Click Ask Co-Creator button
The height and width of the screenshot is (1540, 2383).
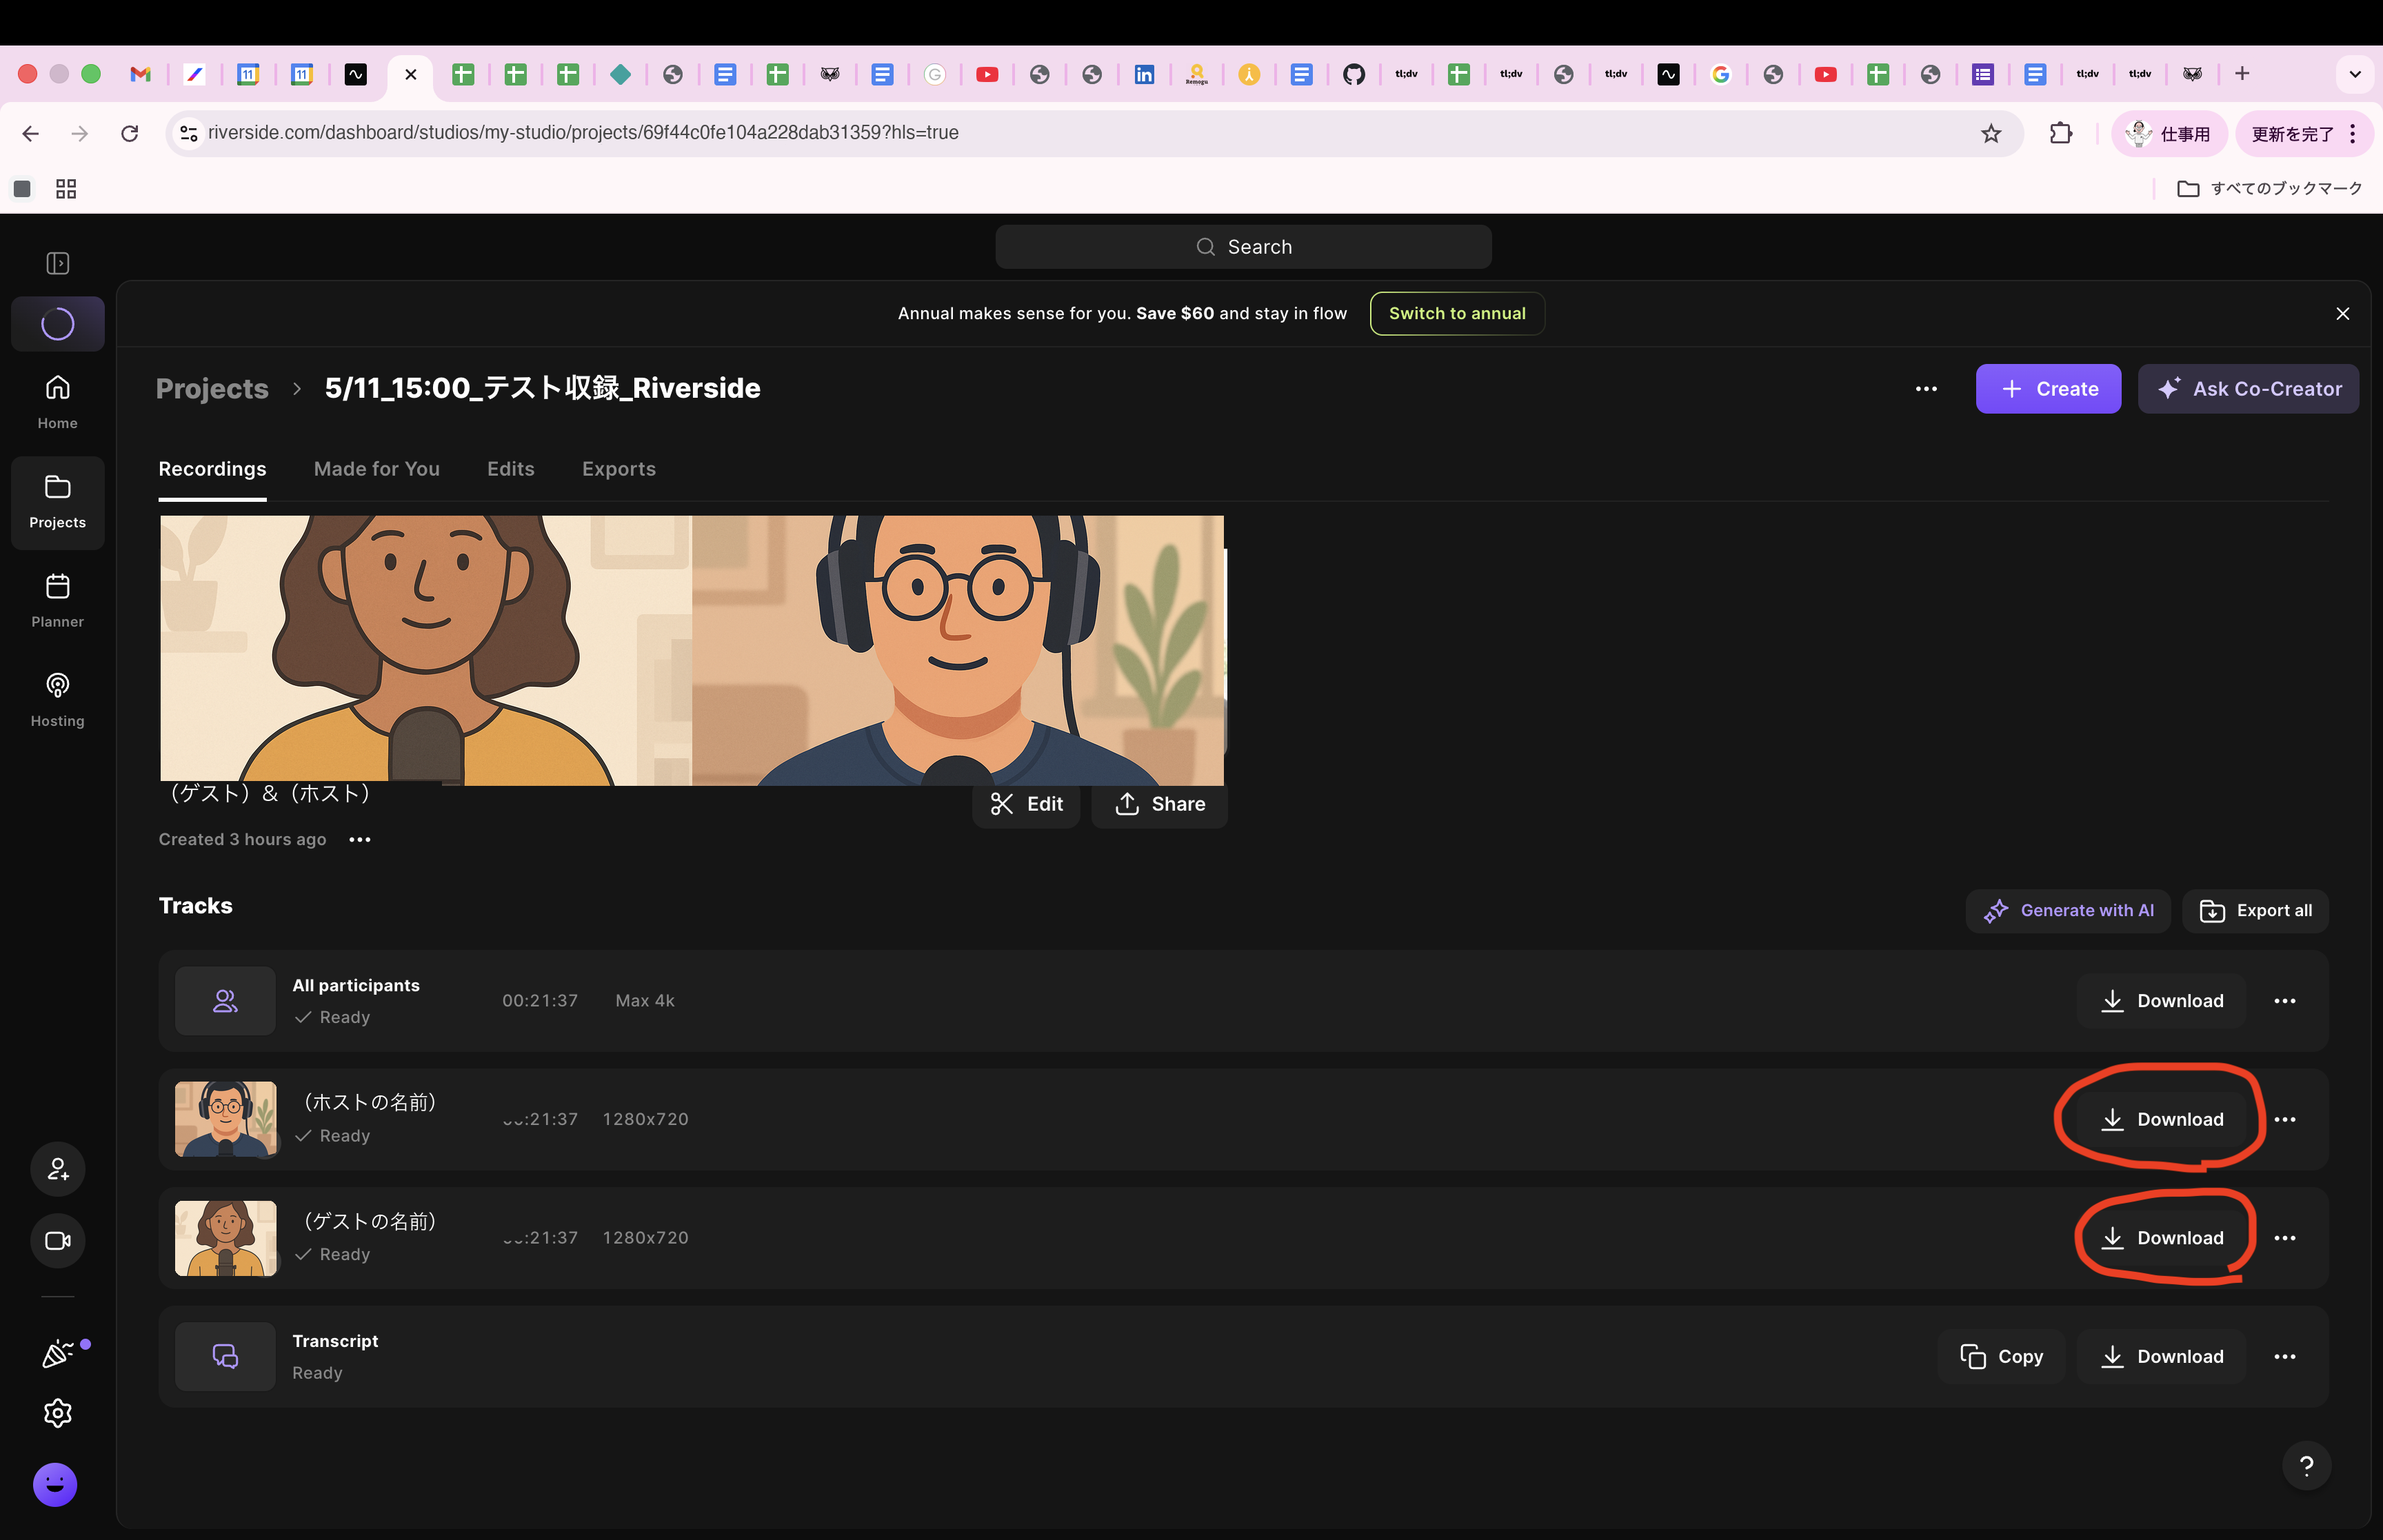2248,389
